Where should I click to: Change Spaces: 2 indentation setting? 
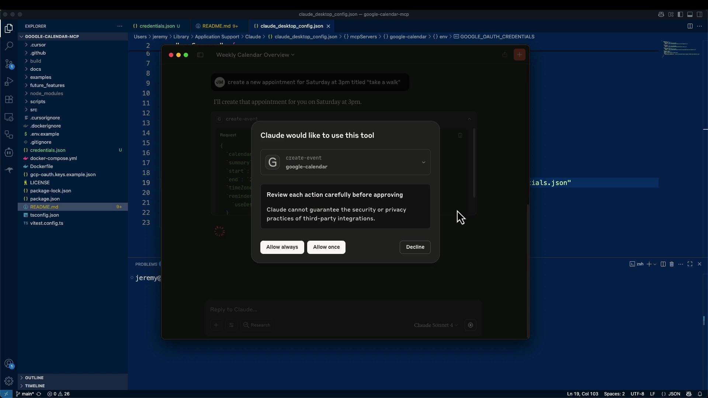coord(614,394)
